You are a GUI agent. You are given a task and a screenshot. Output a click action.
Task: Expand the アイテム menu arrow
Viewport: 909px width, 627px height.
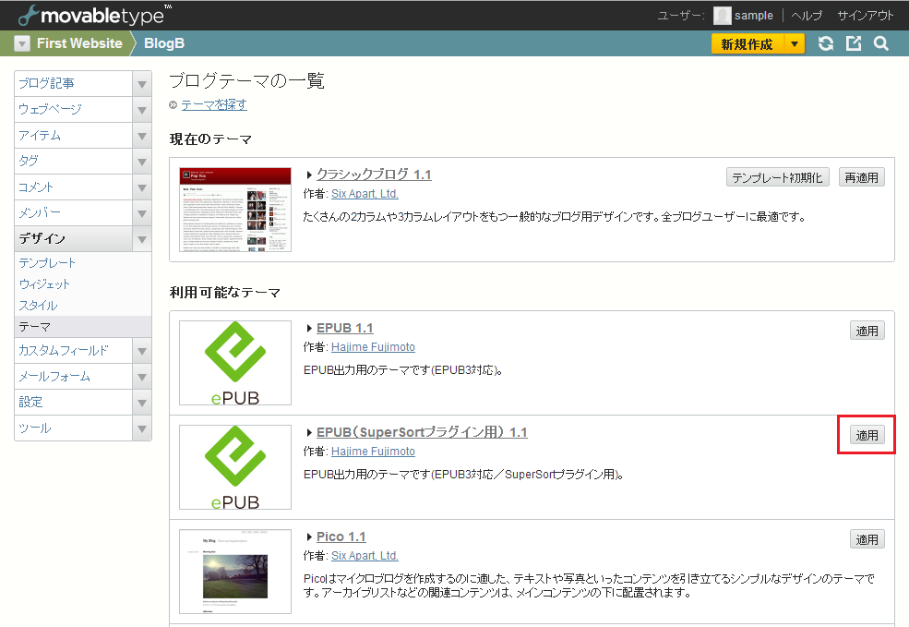click(x=142, y=136)
